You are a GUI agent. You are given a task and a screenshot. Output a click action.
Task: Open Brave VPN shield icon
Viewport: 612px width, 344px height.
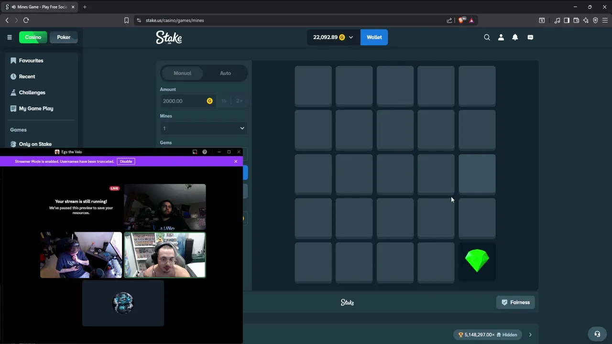point(595,21)
